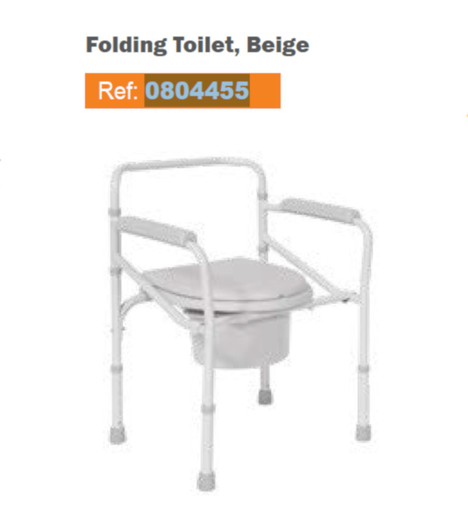
Task: Click the word "Toilet" in the title
Action: 206,45
